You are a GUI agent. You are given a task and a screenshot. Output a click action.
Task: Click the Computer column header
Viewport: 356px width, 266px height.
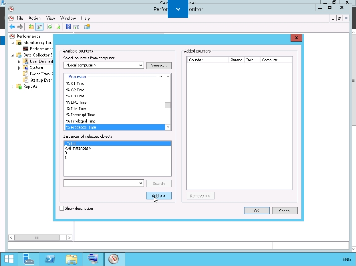pyautogui.click(x=276, y=60)
